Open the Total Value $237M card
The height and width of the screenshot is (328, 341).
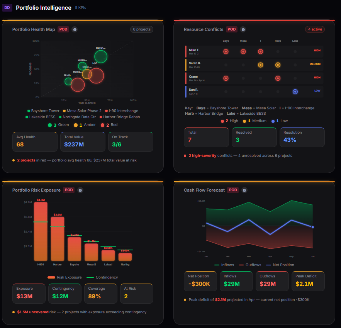pos(83,142)
